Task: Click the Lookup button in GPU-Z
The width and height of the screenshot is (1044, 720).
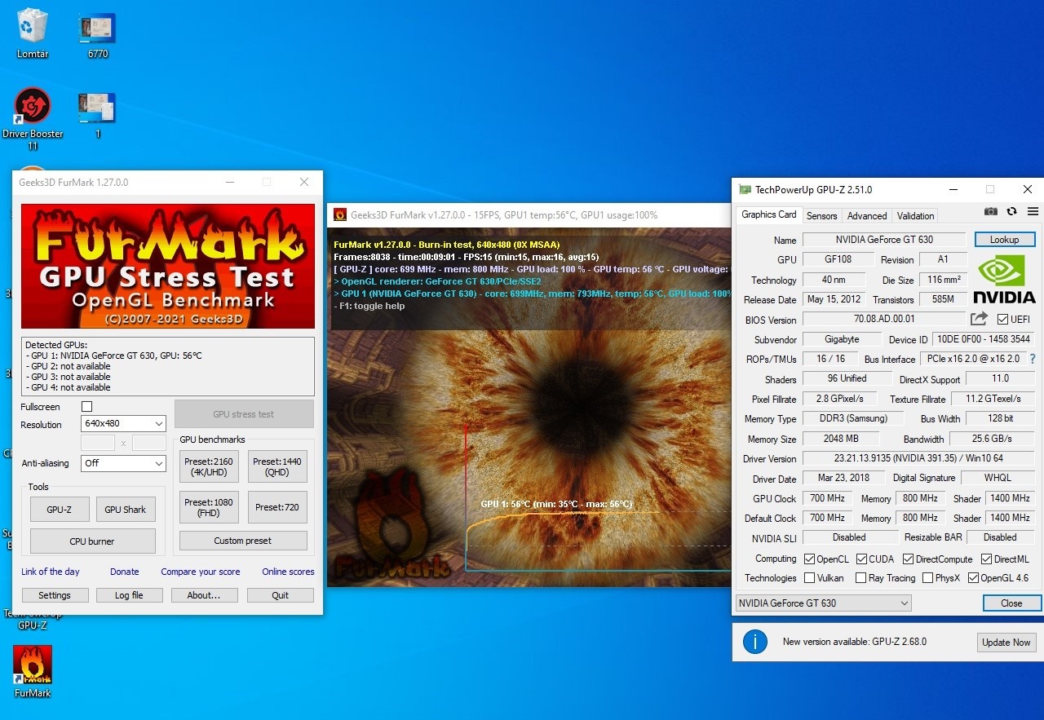Action: pyautogui.click(x=1004, y=240)
